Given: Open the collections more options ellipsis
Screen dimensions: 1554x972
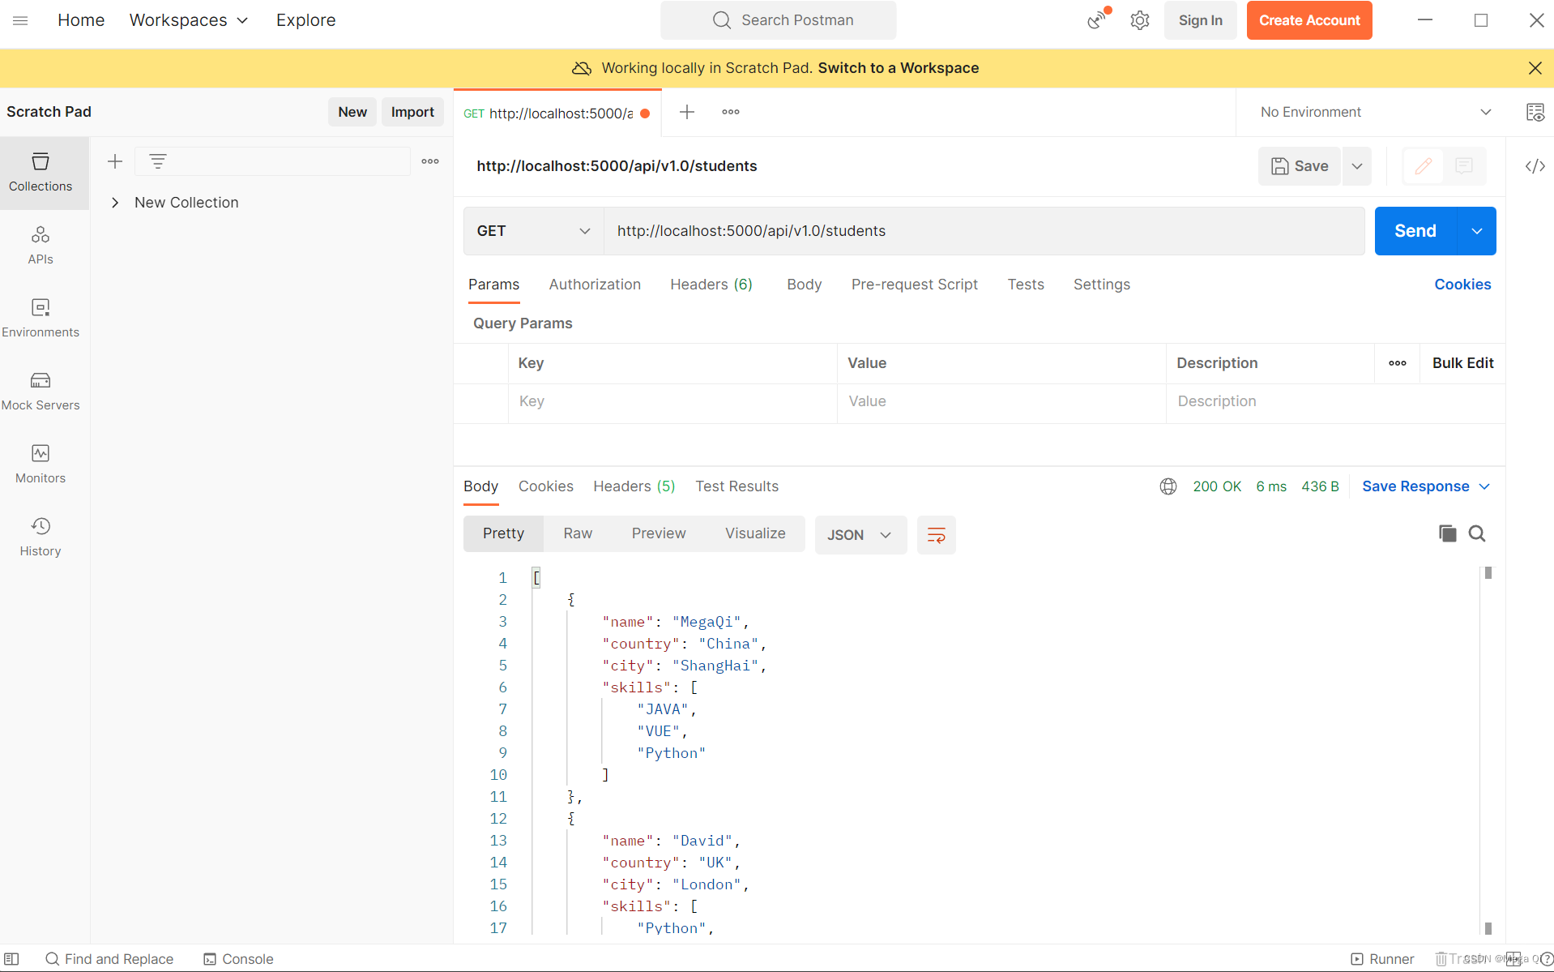Looking at the screenshot, I should coord(430,161).
